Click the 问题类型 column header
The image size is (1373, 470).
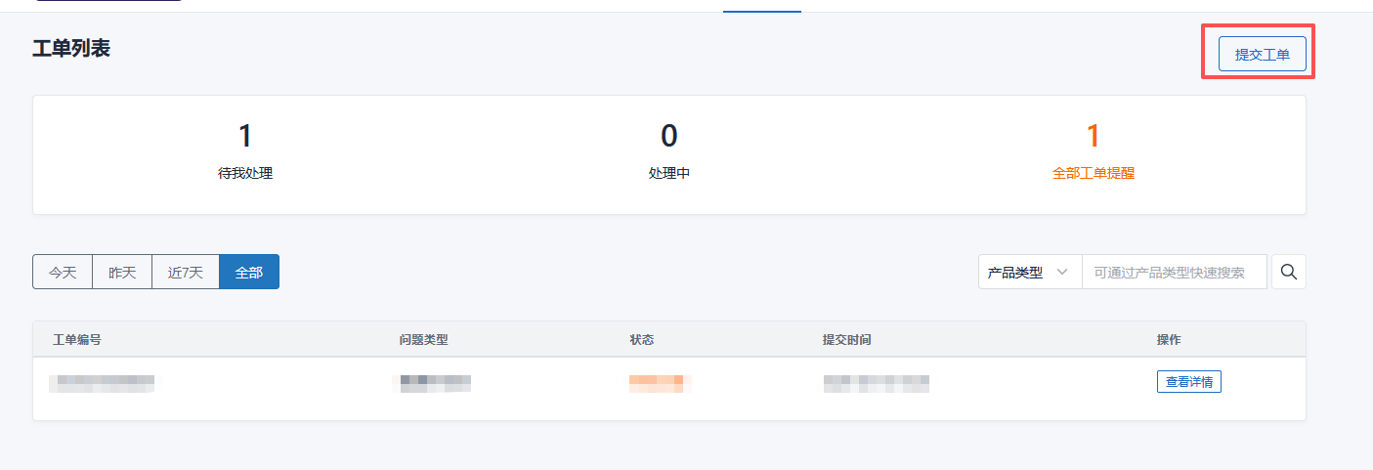423,340
